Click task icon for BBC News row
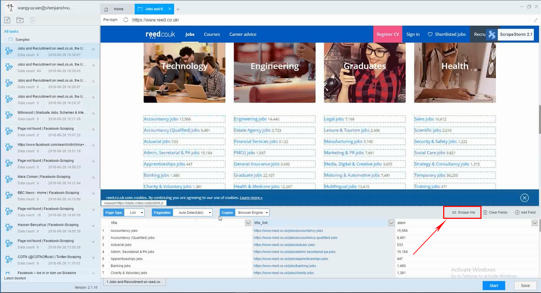The image size is (541, 293). pos(9,195)
